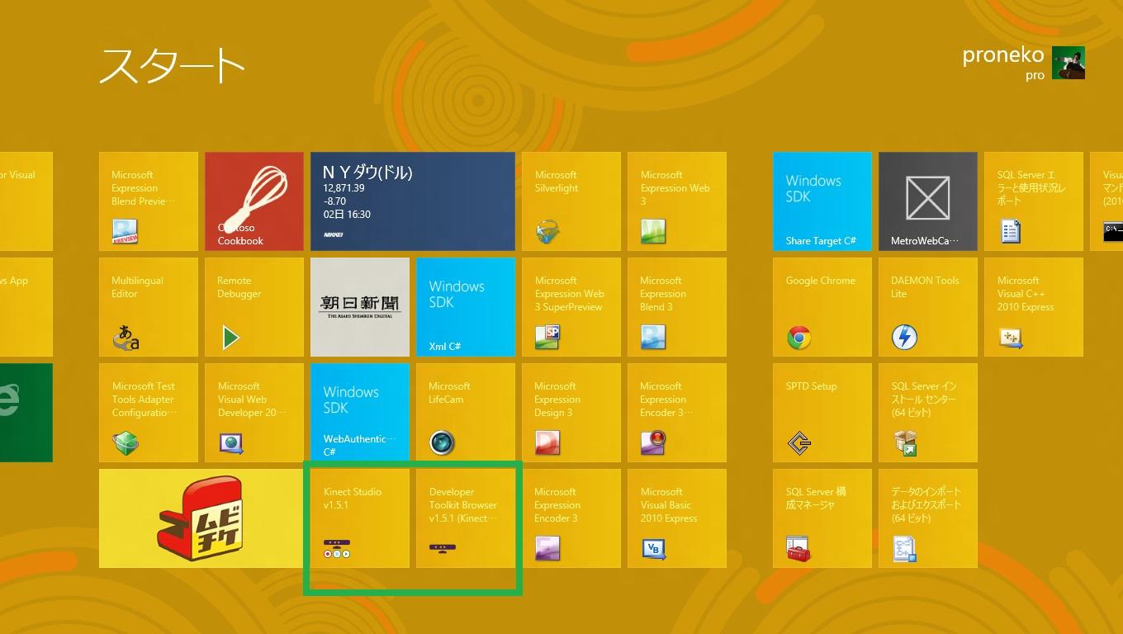The image size is (1123, 634).
Task: Open Microsoft Test Tools Adapter Configuration tile
Action: pyautogui.click(x=149, y=413)
